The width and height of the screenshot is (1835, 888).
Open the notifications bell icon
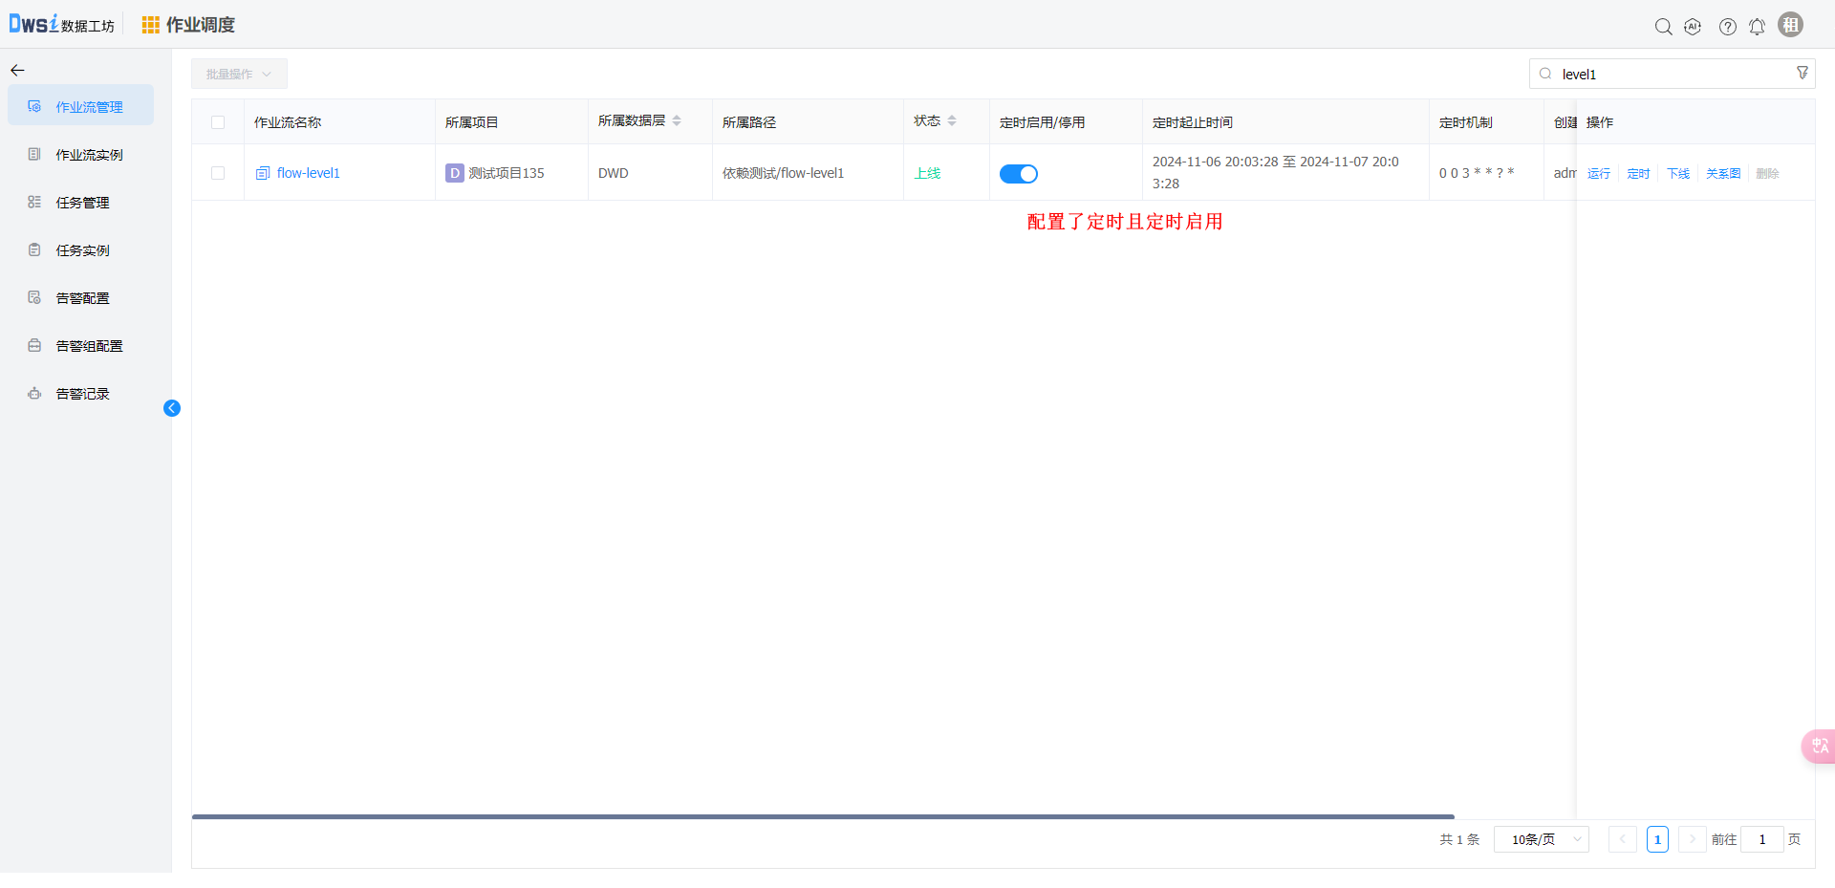tap(1757, 27)
